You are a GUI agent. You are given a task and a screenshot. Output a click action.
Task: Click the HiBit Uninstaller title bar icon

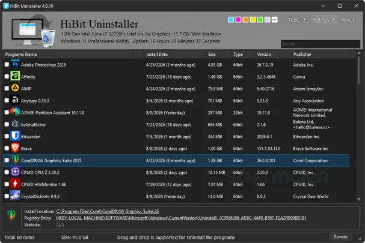tap(6, 6)
